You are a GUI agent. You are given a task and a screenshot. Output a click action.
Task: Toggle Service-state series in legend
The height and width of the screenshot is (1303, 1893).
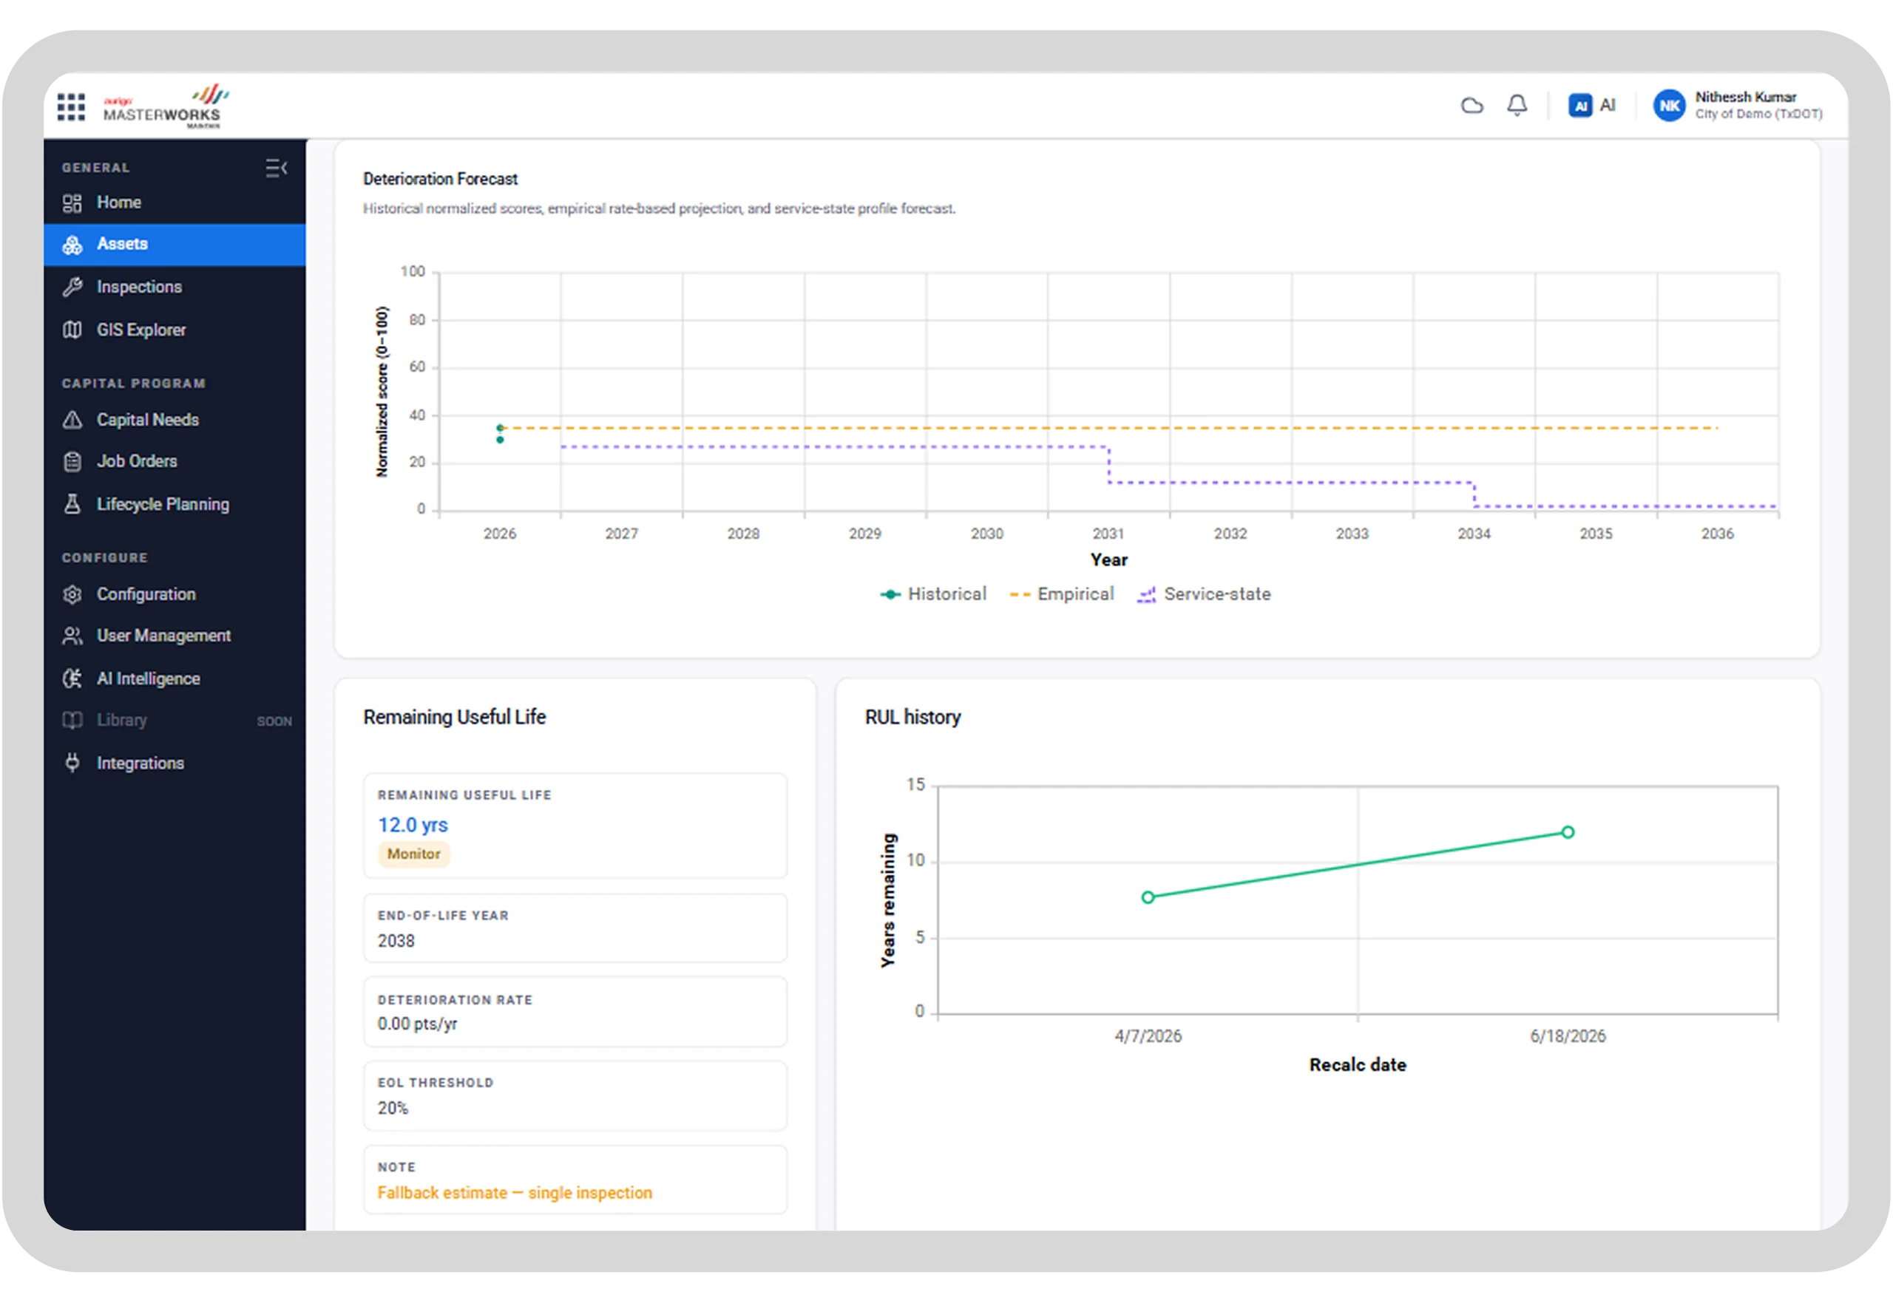pyautogui.click(x=1203, y=594)
